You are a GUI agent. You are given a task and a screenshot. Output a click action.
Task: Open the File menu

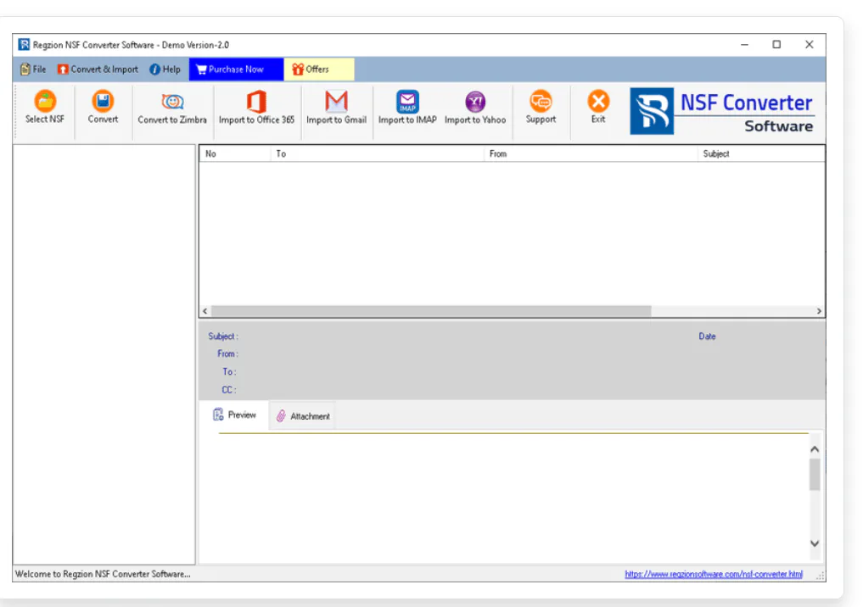click(x=33, y=70)
